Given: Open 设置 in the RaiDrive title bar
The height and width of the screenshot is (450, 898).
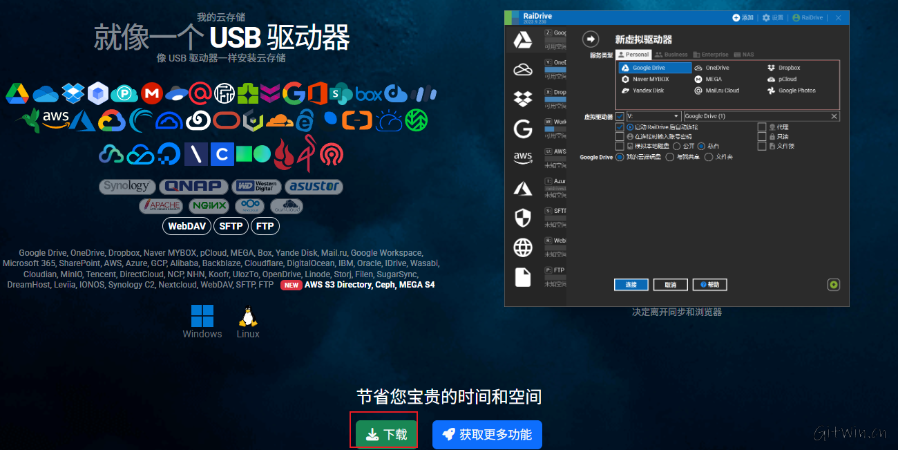Looking at the screenshot, I should click(773, 17).
